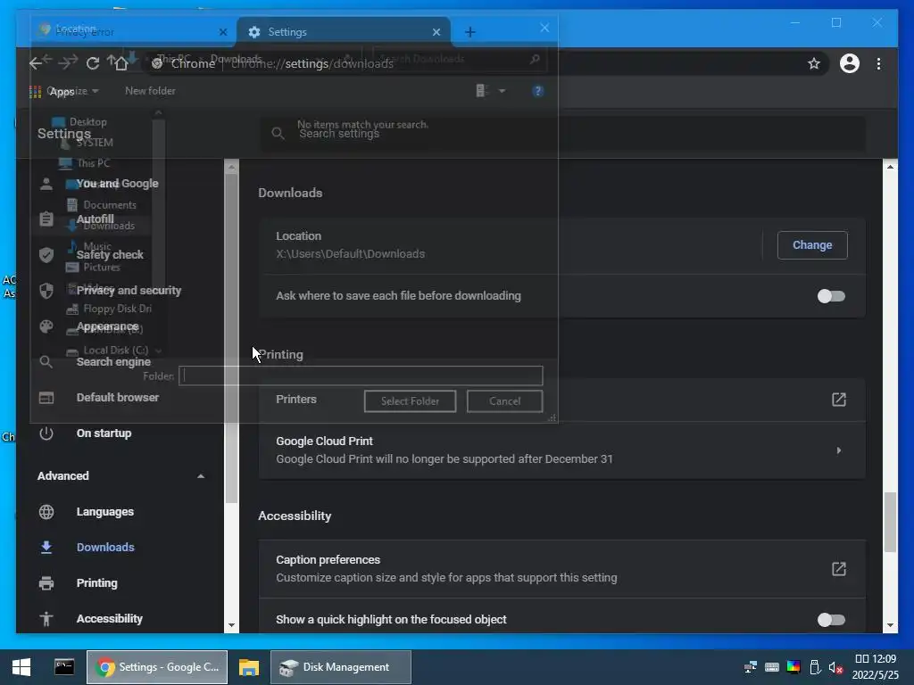The image size is (914, 685).
Task: Click the keyboard icon in system tray
Action: tap(772, 667)
